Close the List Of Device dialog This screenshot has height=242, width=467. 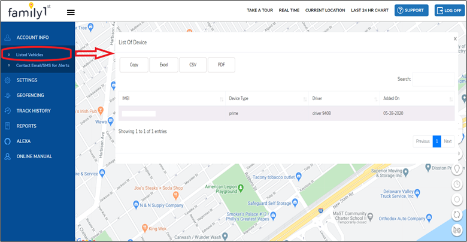[455, 39]
